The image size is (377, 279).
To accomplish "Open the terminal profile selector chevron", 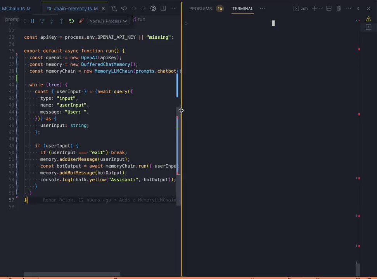I will click(321, 8).
